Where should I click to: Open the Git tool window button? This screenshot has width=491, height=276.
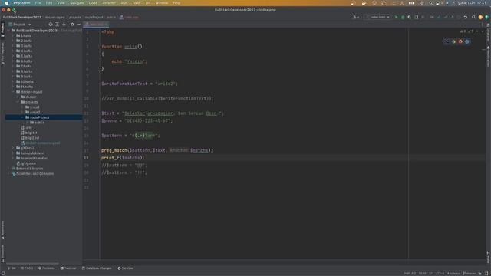click(x=12, y=268)
